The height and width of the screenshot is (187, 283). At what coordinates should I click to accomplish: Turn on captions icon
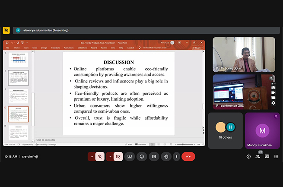pyautogui.click(x=153, y=156)
